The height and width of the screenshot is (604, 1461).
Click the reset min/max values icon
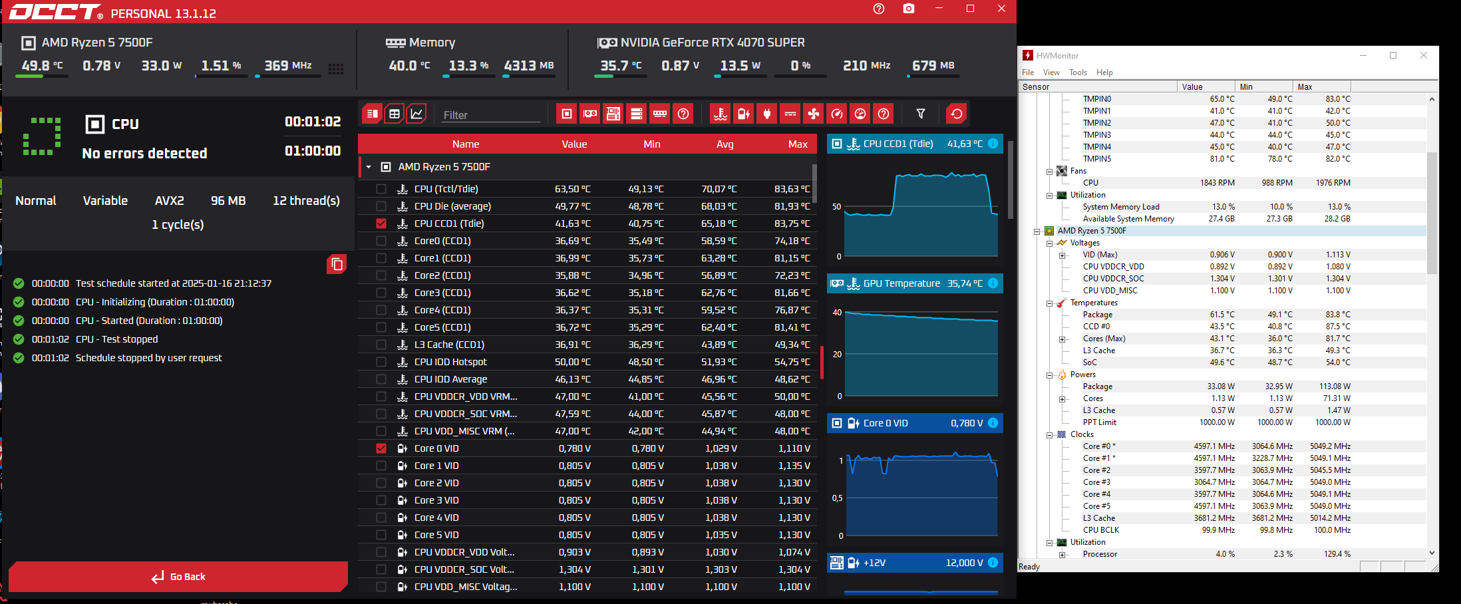[956, 114]
